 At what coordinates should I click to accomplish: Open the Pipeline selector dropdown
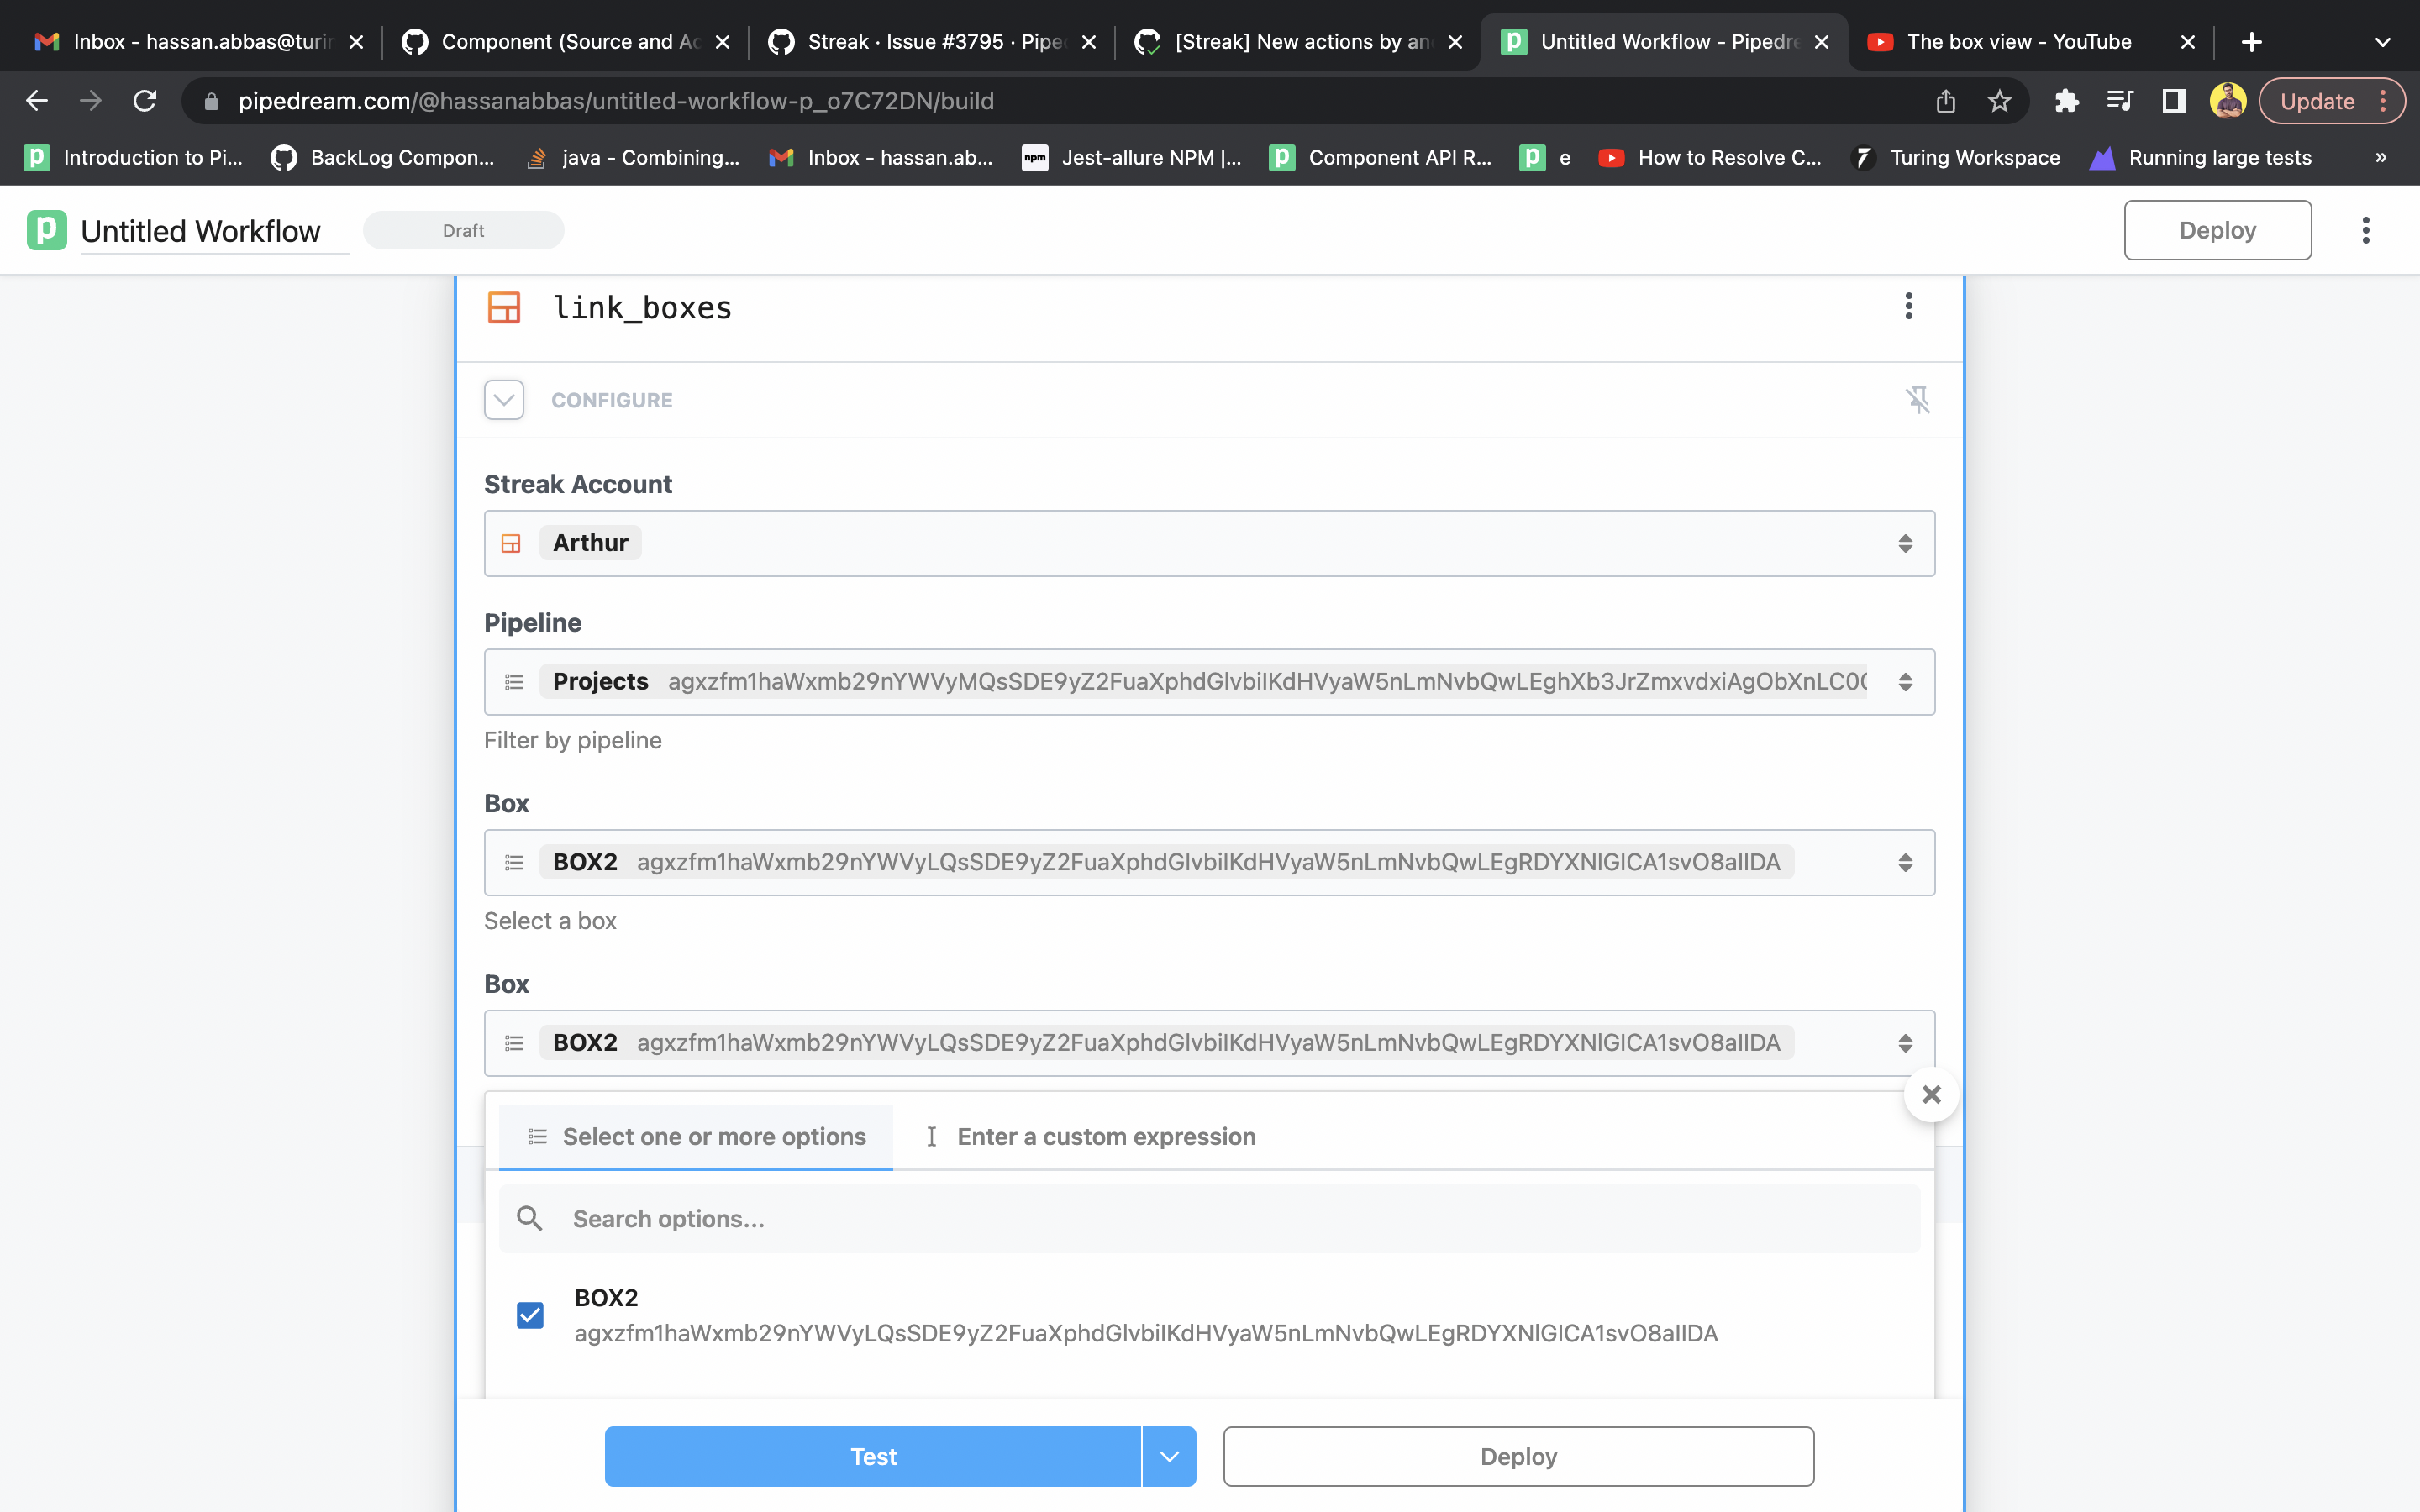click(1906, 681)
